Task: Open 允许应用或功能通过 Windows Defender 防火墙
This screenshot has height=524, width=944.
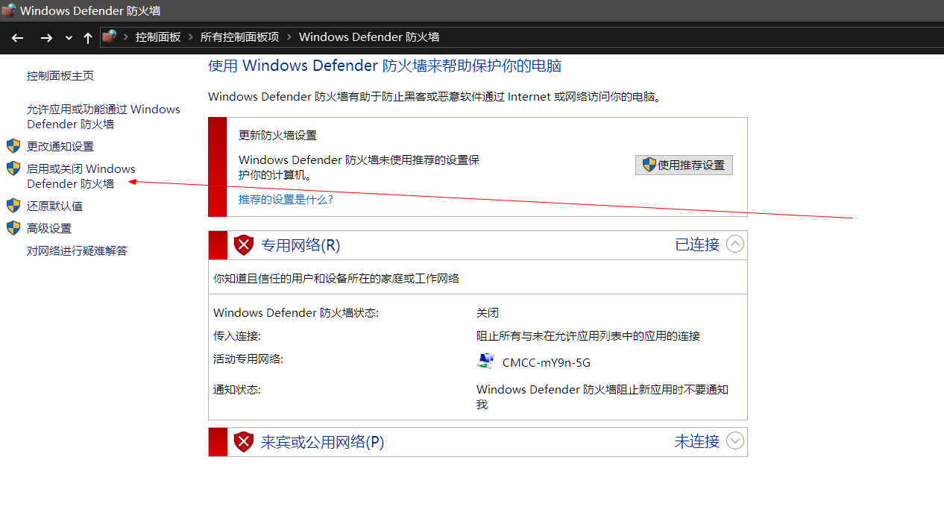Action: pyautogui.click(x=104, y=116)
